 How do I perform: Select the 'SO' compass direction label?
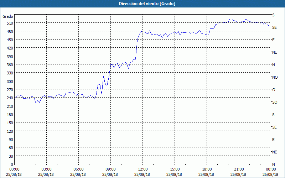(x=275, y=102)
